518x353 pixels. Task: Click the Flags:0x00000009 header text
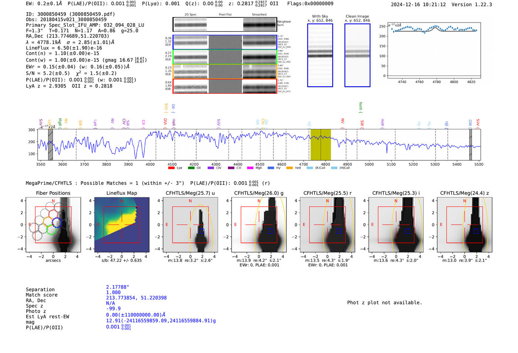310,4
